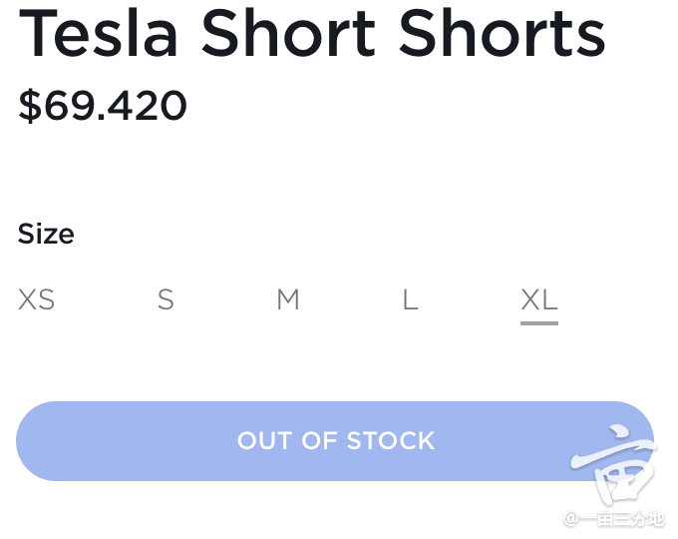The image size is (678, 539).
Task: Click the Size label
Action: coord(46,234)
